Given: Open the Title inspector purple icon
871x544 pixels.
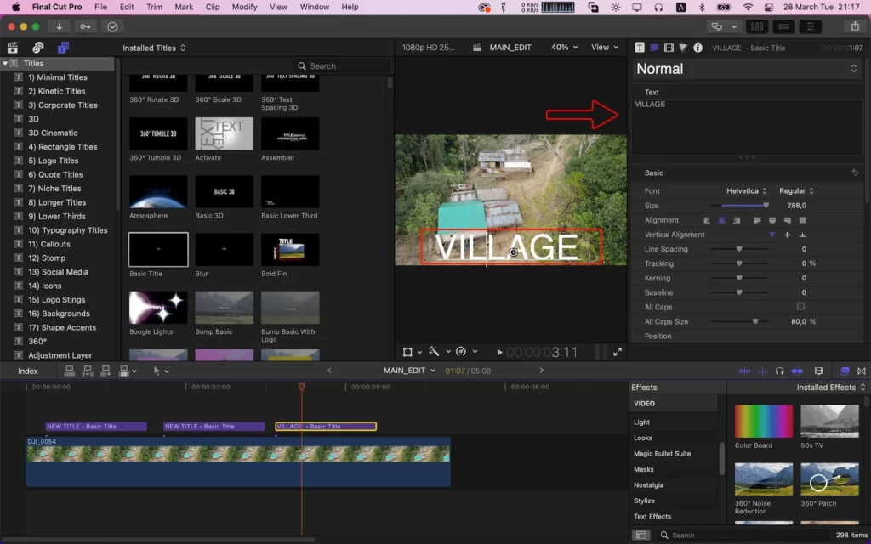Looking at the screenshot, I should 654,48.
